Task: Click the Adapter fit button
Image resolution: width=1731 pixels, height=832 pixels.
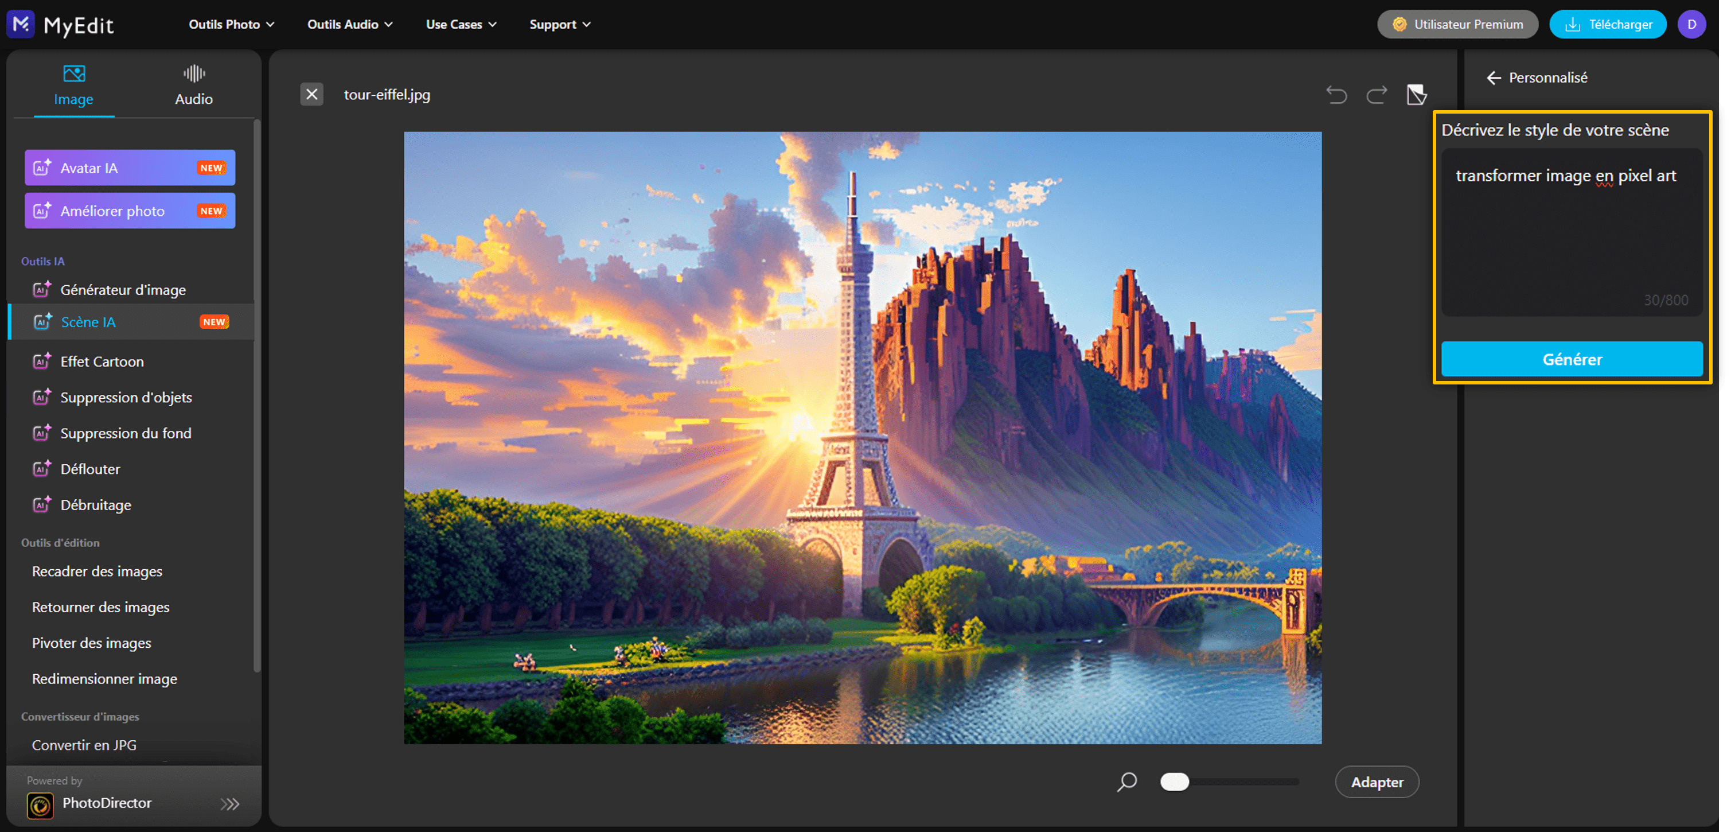Action: [x=1377, y=782]
